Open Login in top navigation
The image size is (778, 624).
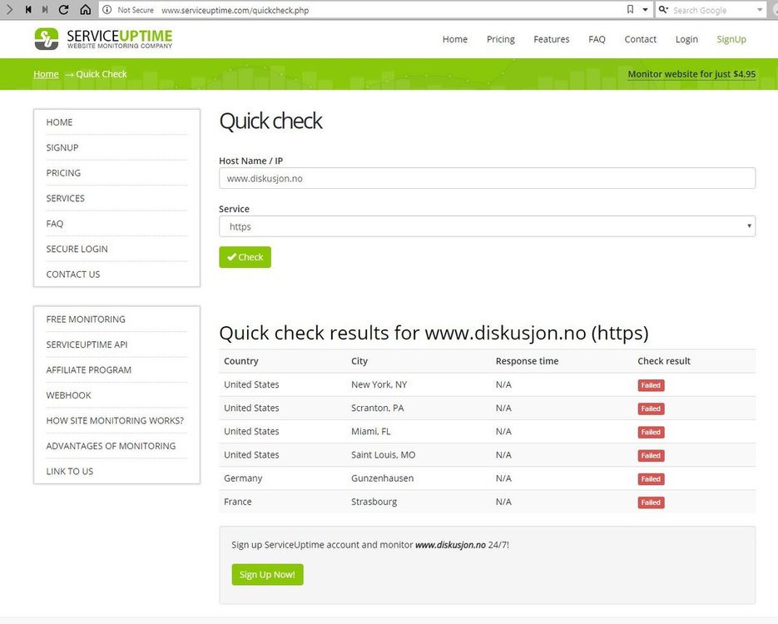(686, 39)
